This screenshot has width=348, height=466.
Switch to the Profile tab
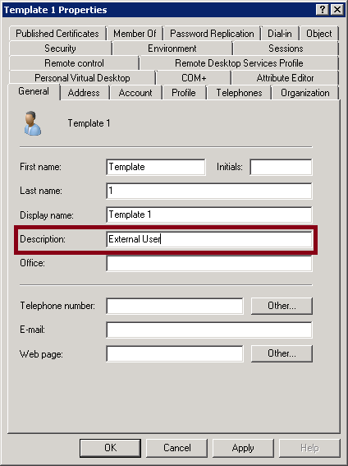[184, 93]
